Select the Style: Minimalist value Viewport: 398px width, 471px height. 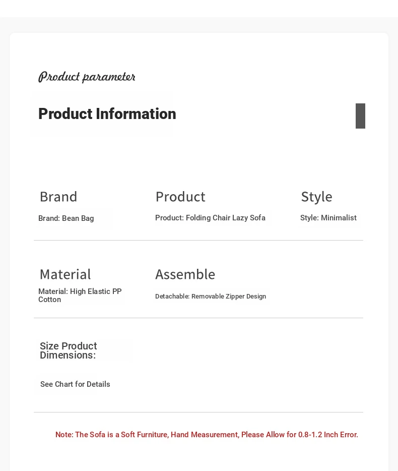[x=328, y=218]
